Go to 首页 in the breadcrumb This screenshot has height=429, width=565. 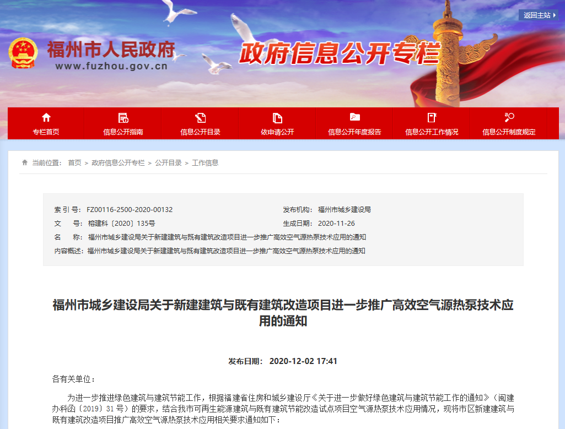click(74, 163)
